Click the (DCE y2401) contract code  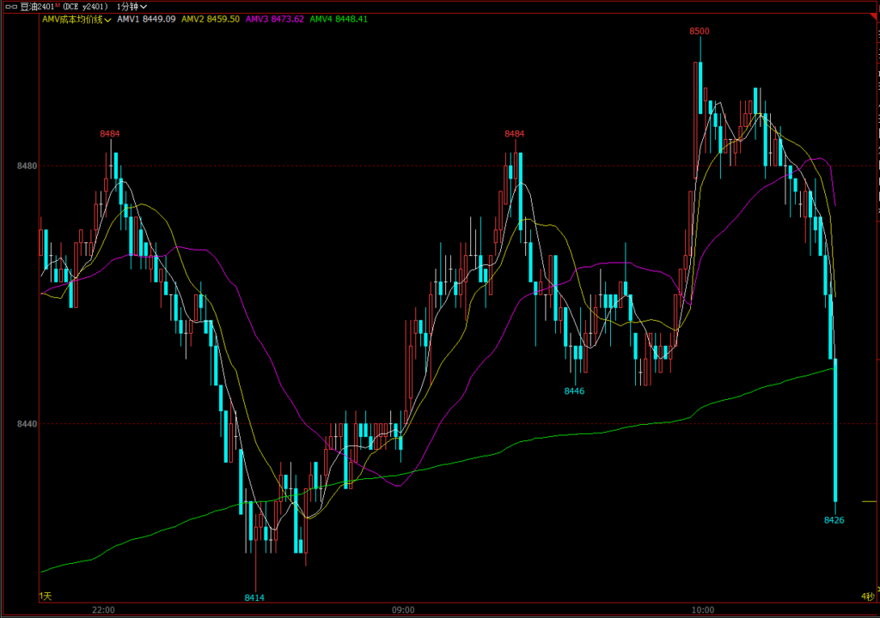[85, 6]
